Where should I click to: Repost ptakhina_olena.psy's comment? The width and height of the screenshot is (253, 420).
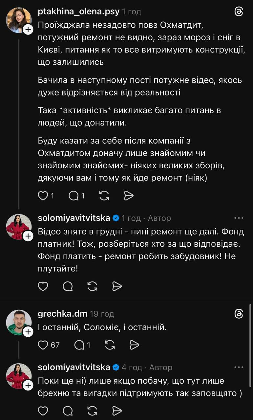pos(104,196)
